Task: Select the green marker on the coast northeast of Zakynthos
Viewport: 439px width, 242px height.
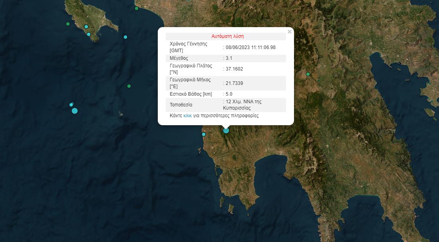Action: 137,8
